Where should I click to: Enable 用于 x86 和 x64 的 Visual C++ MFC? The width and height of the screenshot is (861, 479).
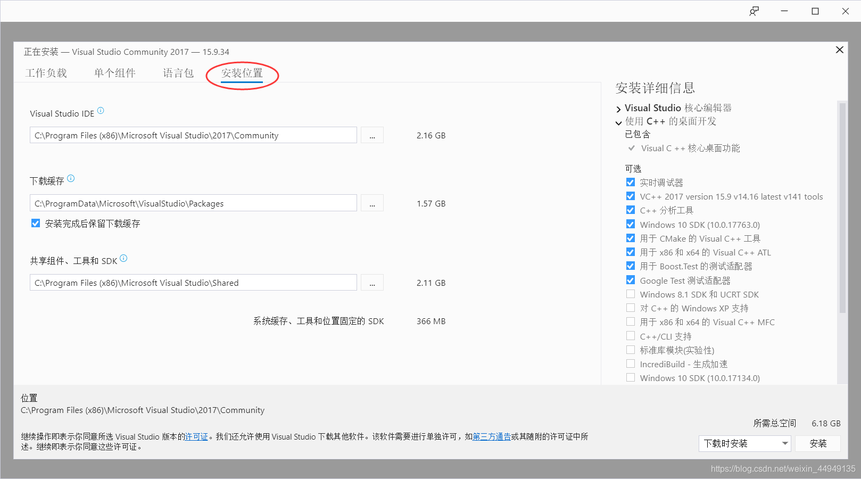(x=631, y=321)
